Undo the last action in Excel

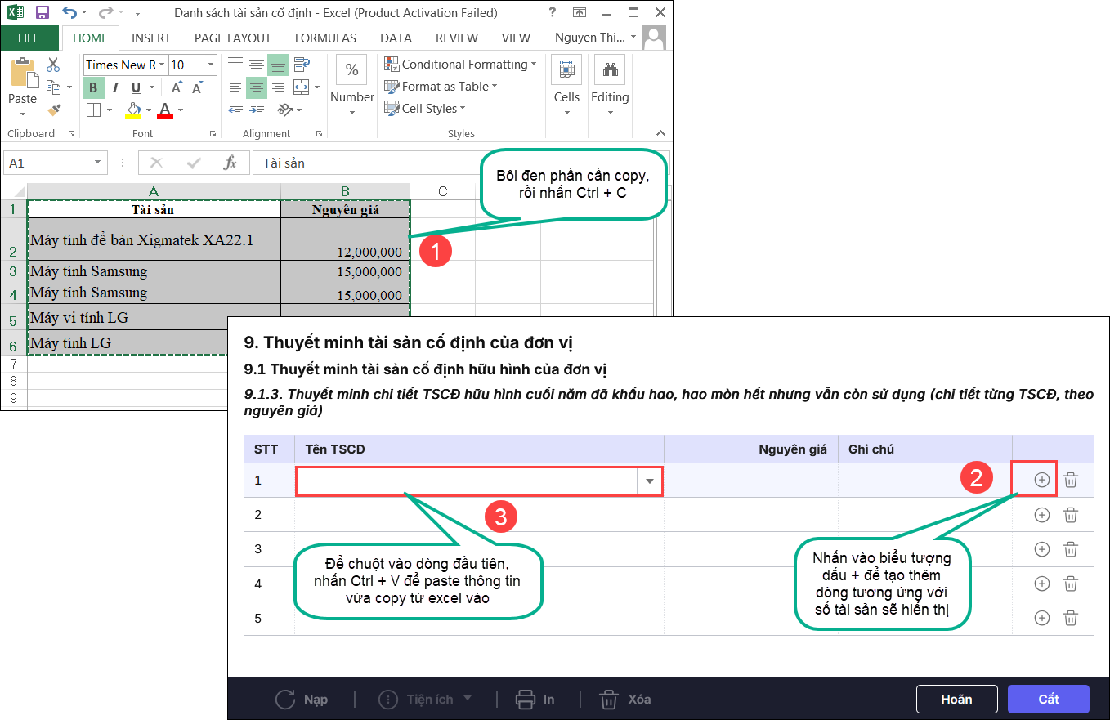click(69, 13)
